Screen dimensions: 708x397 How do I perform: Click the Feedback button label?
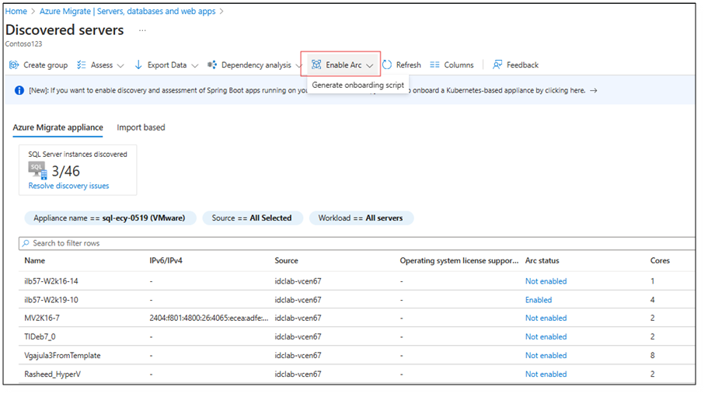(522, 65)
